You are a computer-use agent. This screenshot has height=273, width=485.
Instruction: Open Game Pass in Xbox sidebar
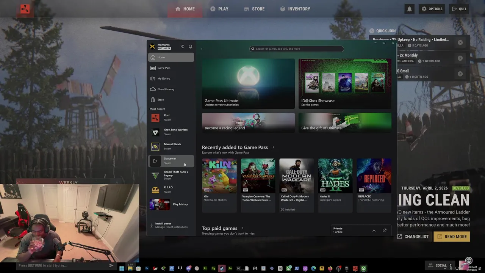(x=171, y=68)
